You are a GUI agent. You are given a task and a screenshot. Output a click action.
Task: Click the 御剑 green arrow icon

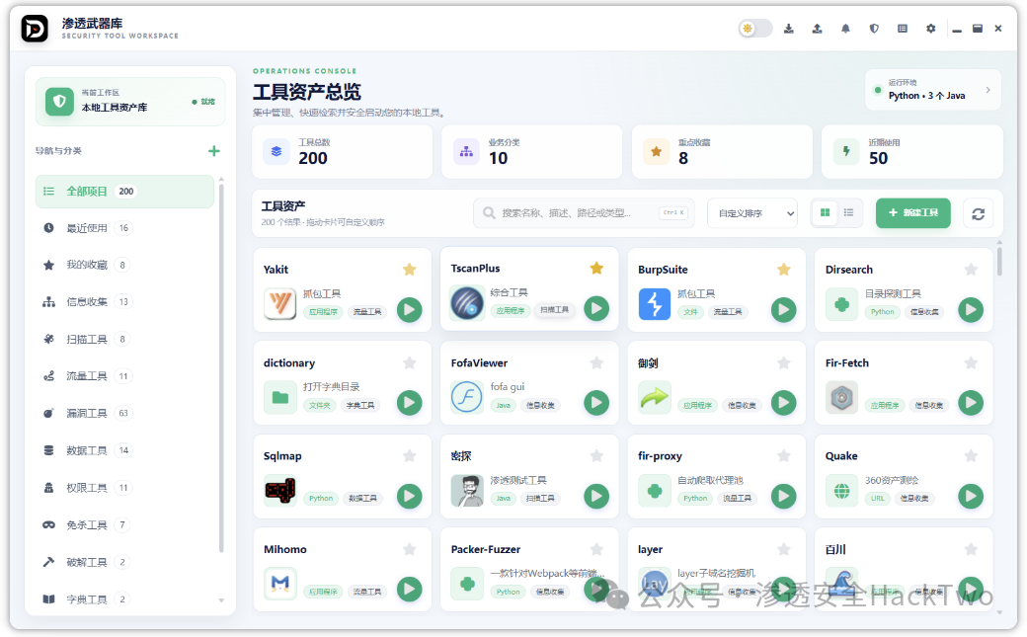[x=655, y=397]
